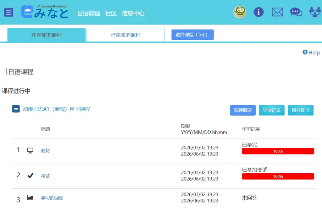Screen dimensions: 322x214
Task: Open the 信息中心 menu
Action: (x=133, y=13)
